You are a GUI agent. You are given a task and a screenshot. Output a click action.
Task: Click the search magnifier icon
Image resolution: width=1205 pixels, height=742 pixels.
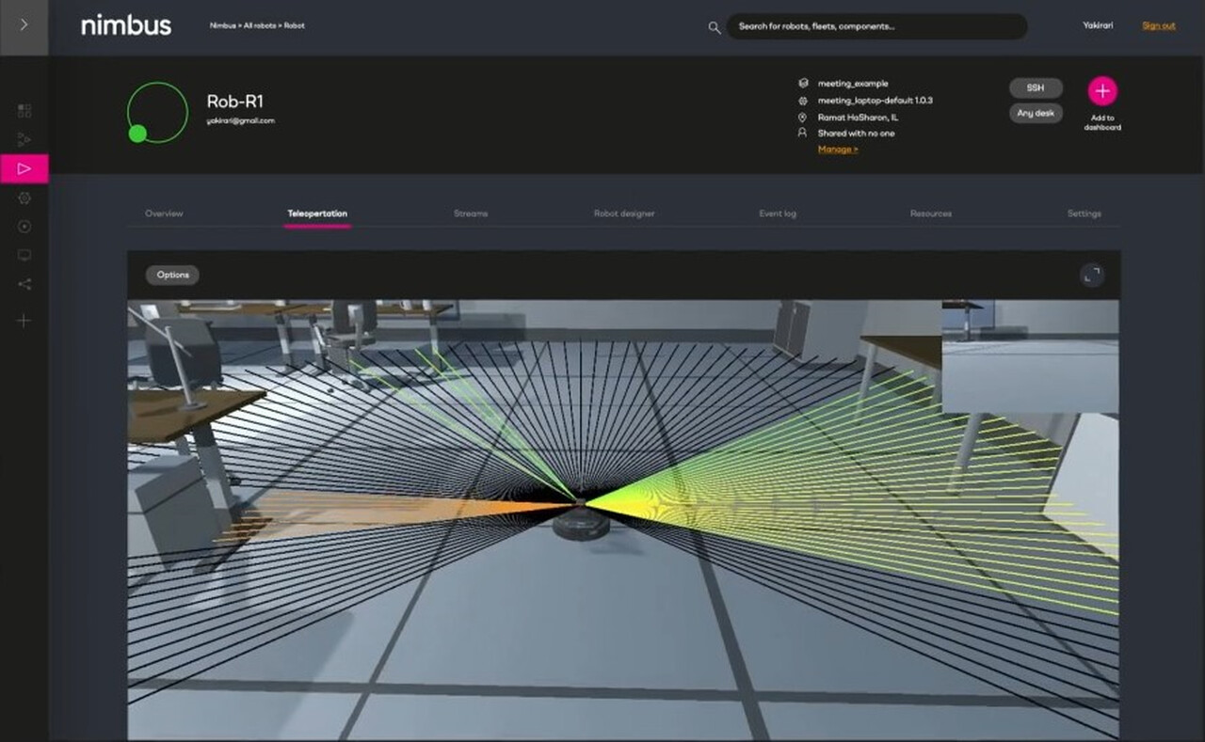click(715, 27)
